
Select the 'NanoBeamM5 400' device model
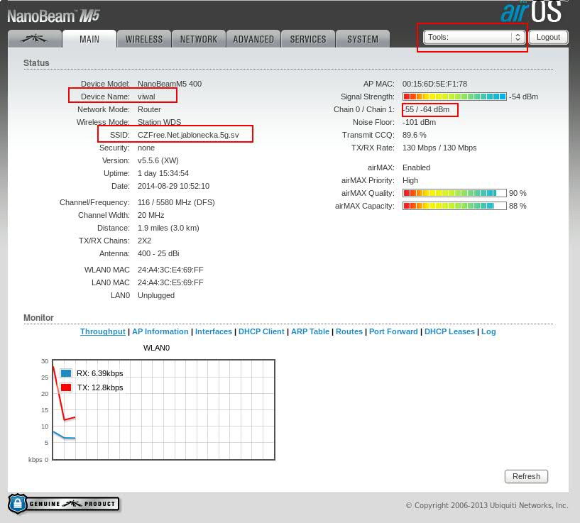(170, 84)
